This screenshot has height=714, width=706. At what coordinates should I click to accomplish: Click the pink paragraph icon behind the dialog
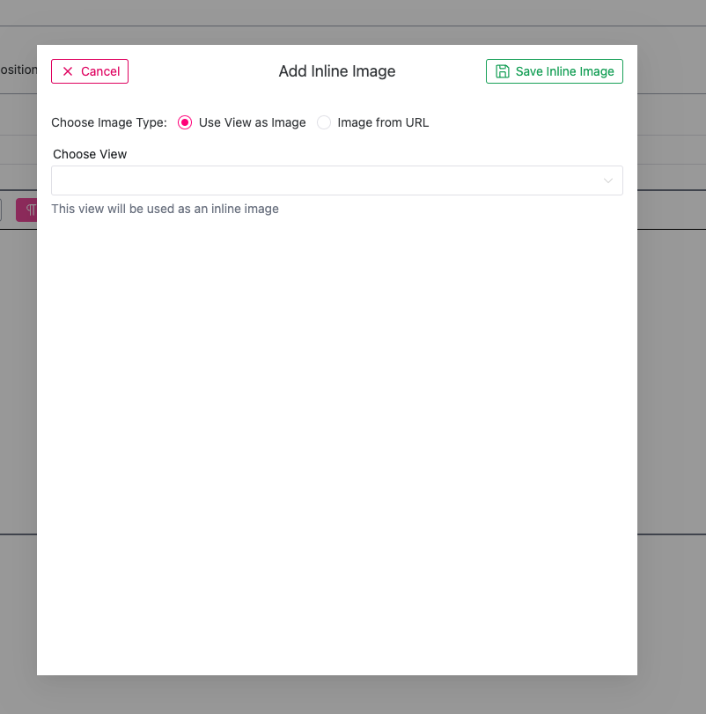30,210
